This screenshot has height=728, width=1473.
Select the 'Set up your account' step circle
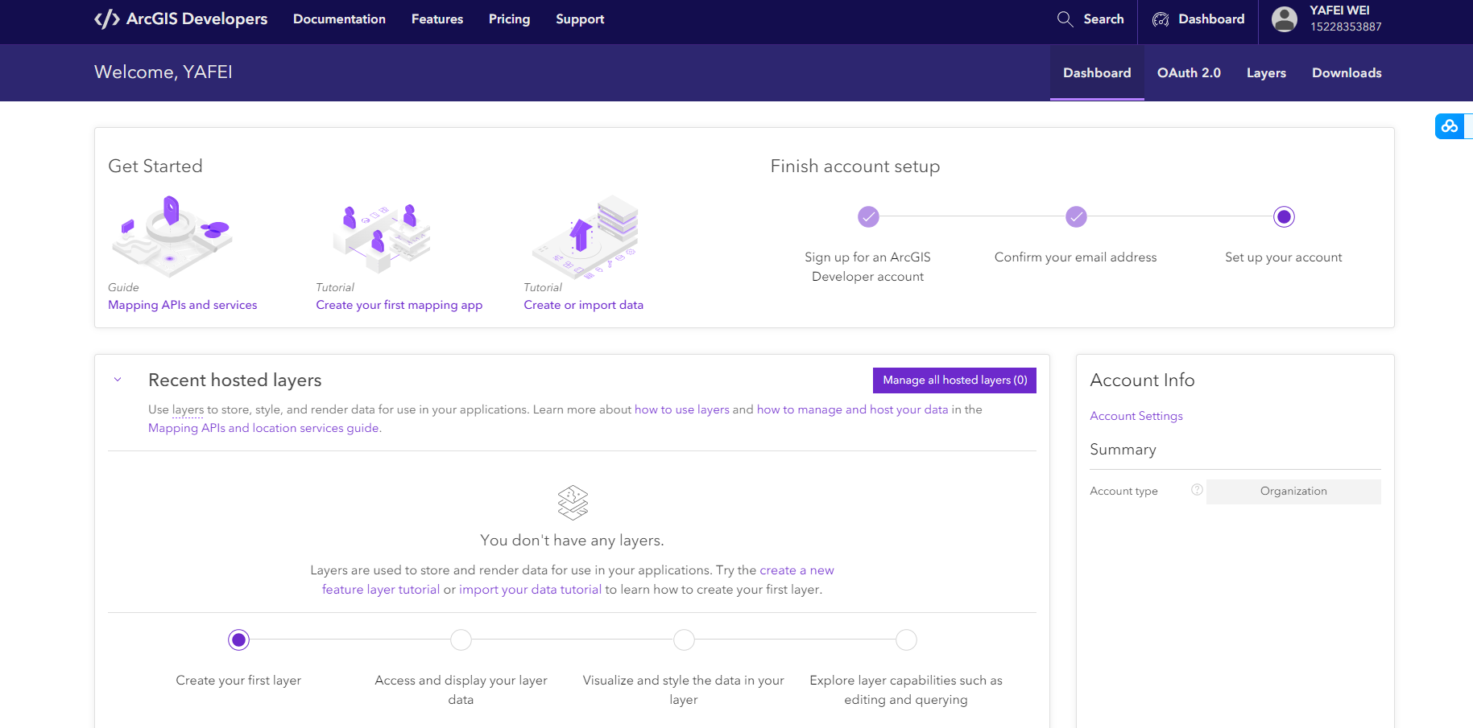coord(1284,217)
